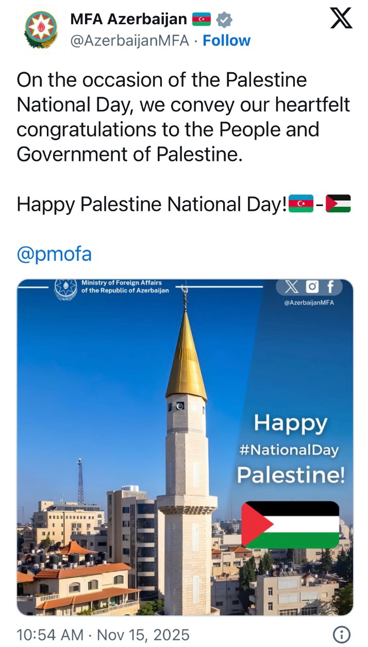Open the @pmofa mention link
Image resolution: width=368 pixels, height=647 pixels.
coord(54,255)
